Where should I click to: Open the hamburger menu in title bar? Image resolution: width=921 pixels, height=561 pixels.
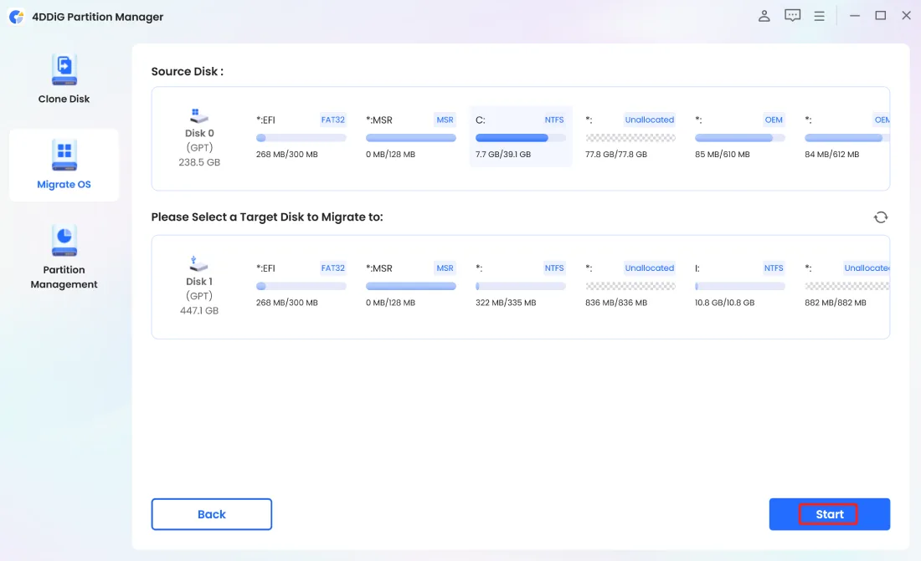coord(820,16)
